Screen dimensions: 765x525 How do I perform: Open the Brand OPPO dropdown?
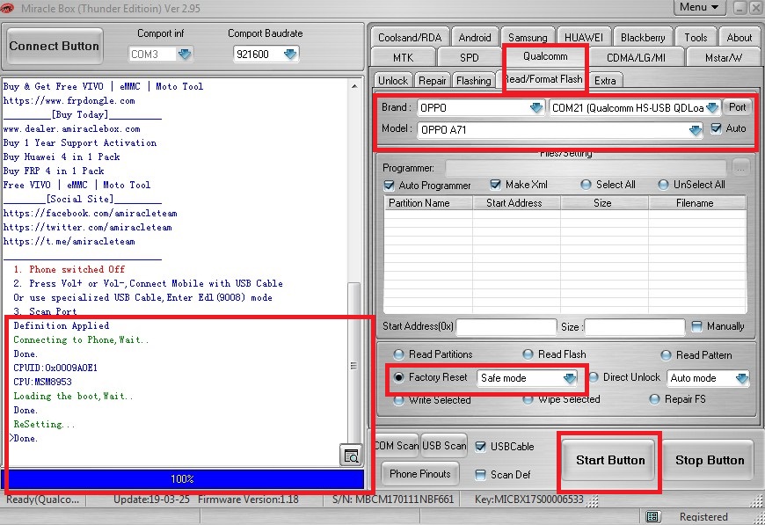click(536, 107)
